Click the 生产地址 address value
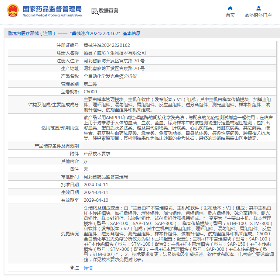This screenshot has height=277, width=280. (114, 69)
